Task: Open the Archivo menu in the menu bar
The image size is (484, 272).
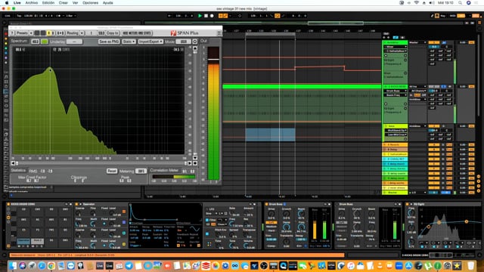Action: click(32, 3)
